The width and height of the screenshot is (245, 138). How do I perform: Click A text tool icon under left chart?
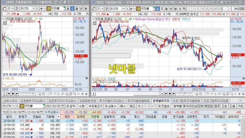(86, 94)
